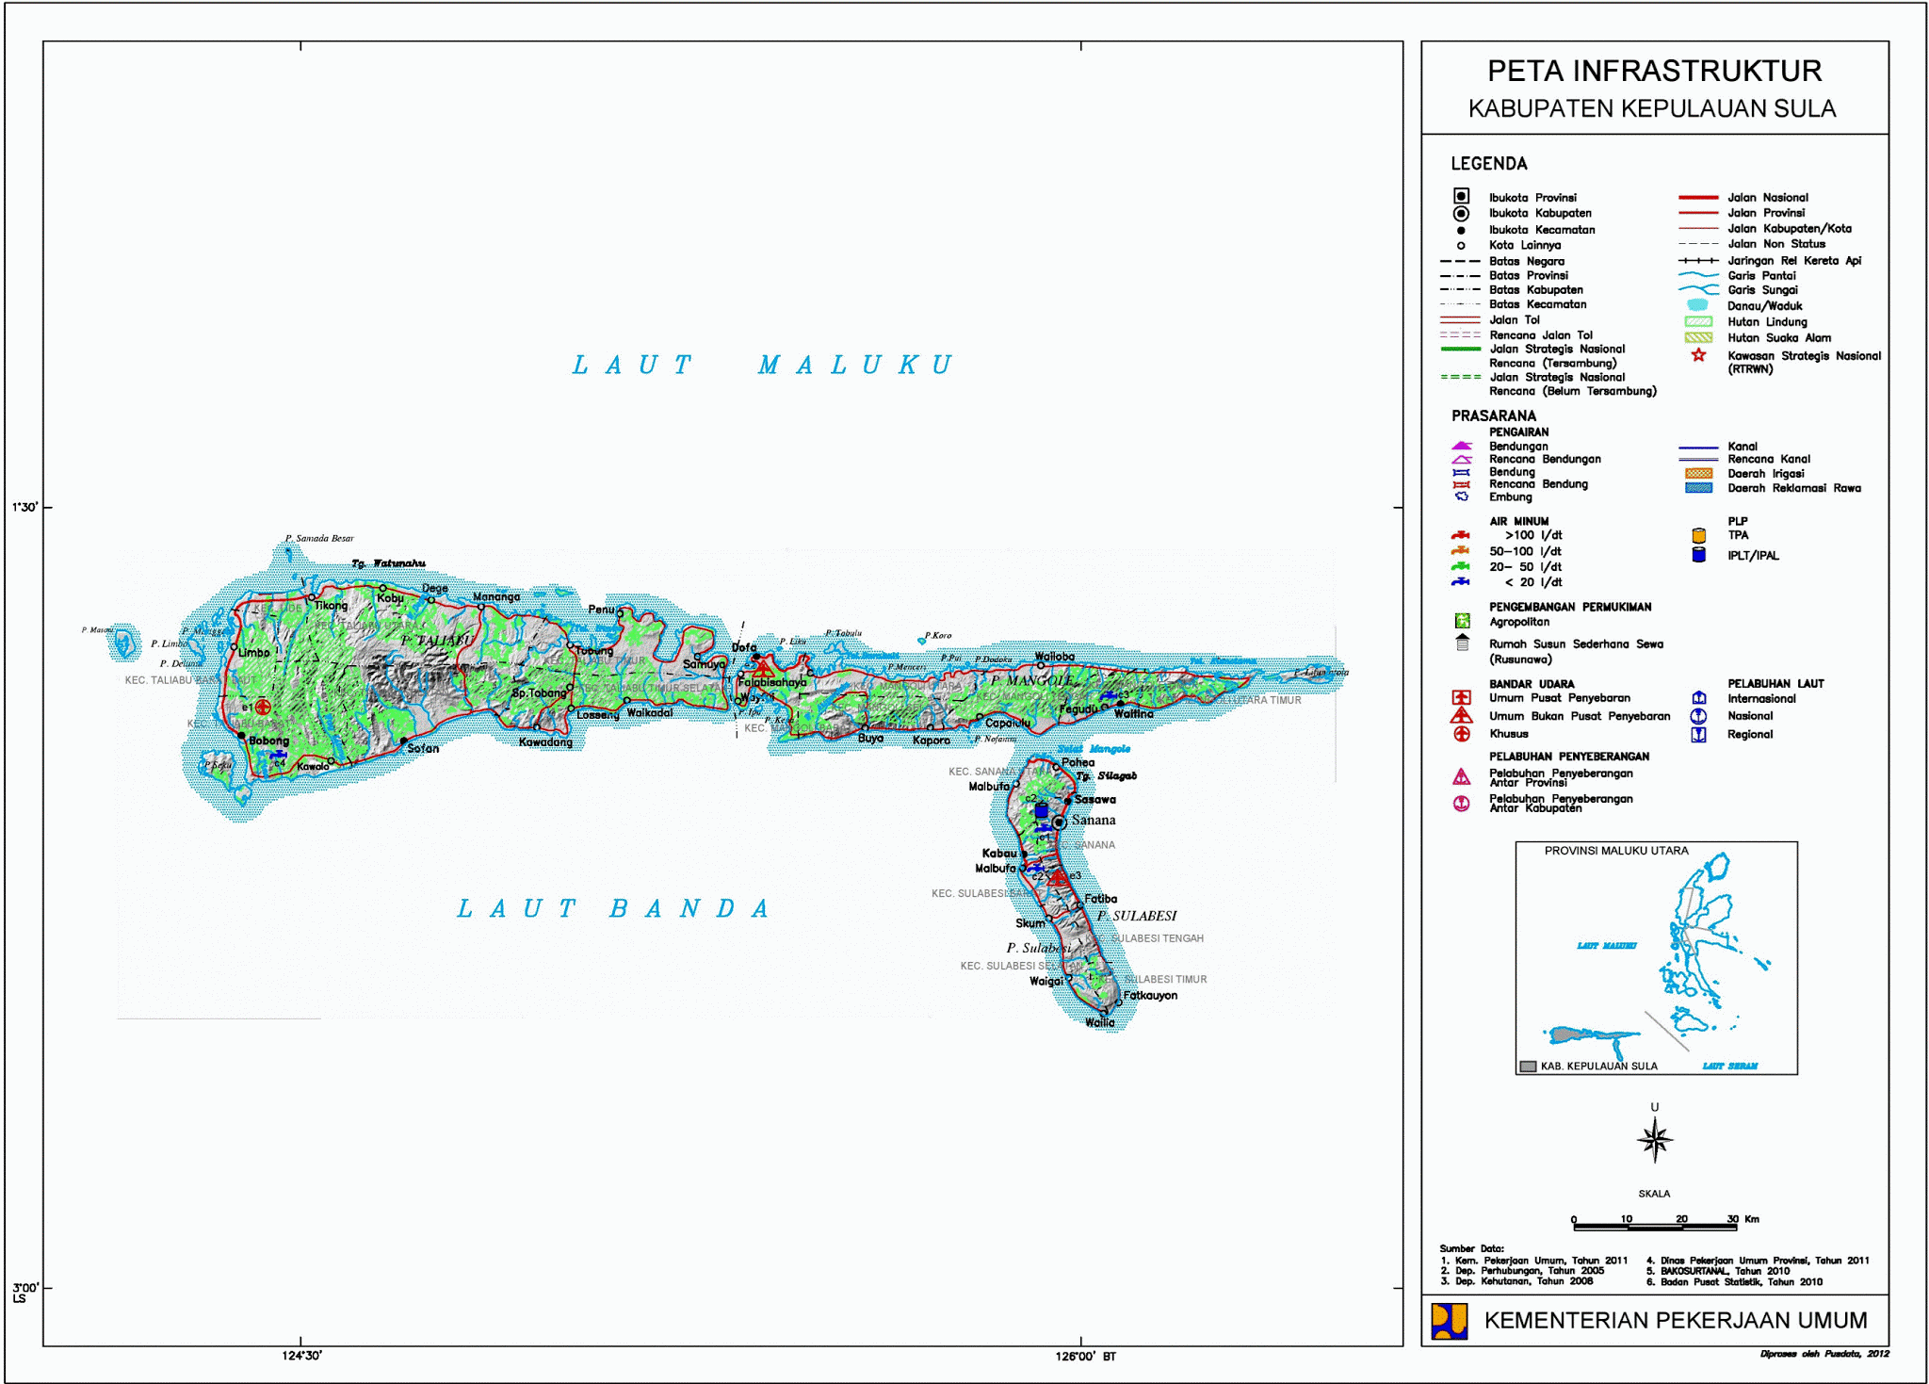Image resolution: width=1929 pixels, height=1384 pixels.
Task: Click the Umum Pusat Penyebaran airport icon
Action: [1461, 698]
